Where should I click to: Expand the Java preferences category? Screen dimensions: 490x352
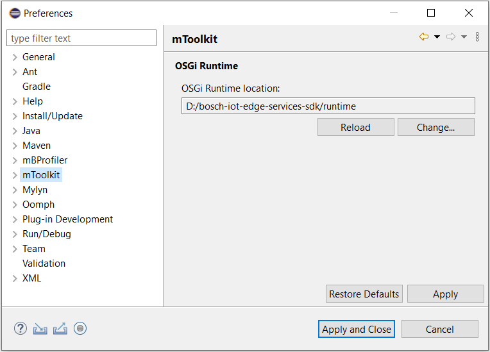point(15,131)
